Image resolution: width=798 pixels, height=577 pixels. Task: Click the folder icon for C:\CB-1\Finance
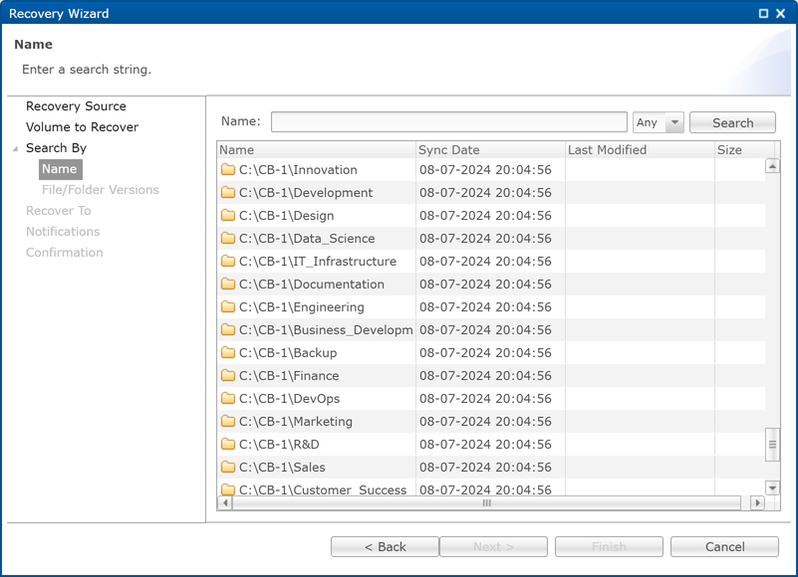click(228, 375)
